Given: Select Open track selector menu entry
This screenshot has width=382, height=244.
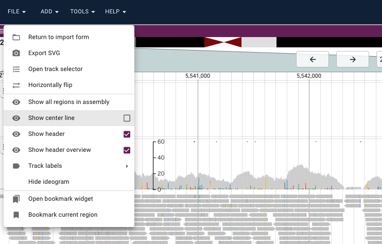Looking at the screenshot, I should (x=69, y=69).
